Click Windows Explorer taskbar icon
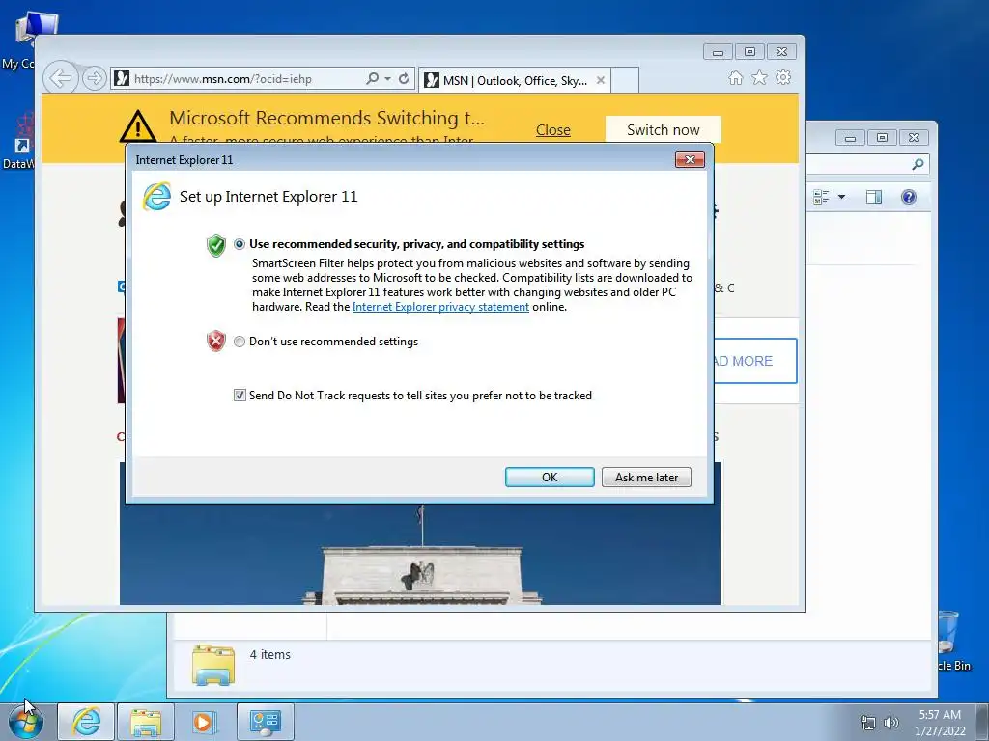 (x=146, y=722)
